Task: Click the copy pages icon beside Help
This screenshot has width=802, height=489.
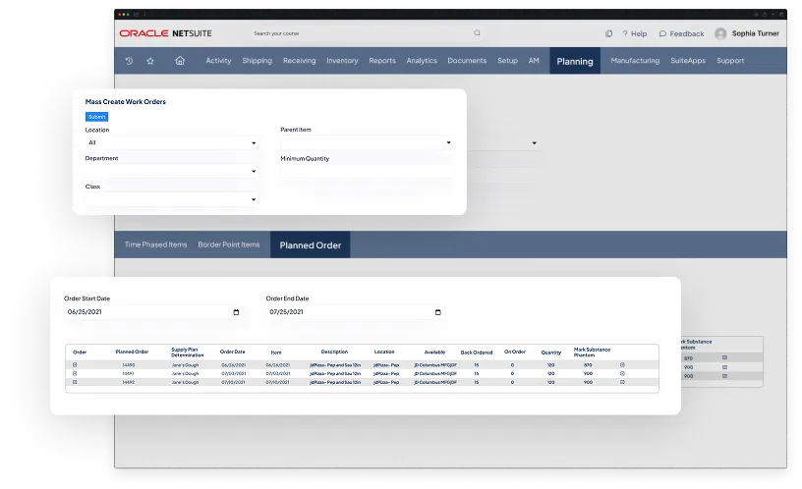Action: click(609, 33)
